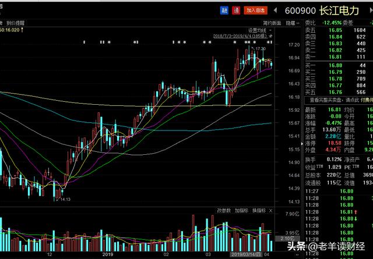Click the 金额 2.28亿 turnover value
Image resolution: width=373 pixels, height=259 pixels.
(333, 136)
